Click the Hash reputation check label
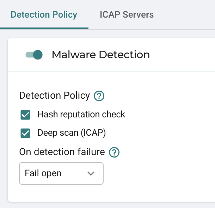The width and height of the screenshot is (215, 208). 81,115
